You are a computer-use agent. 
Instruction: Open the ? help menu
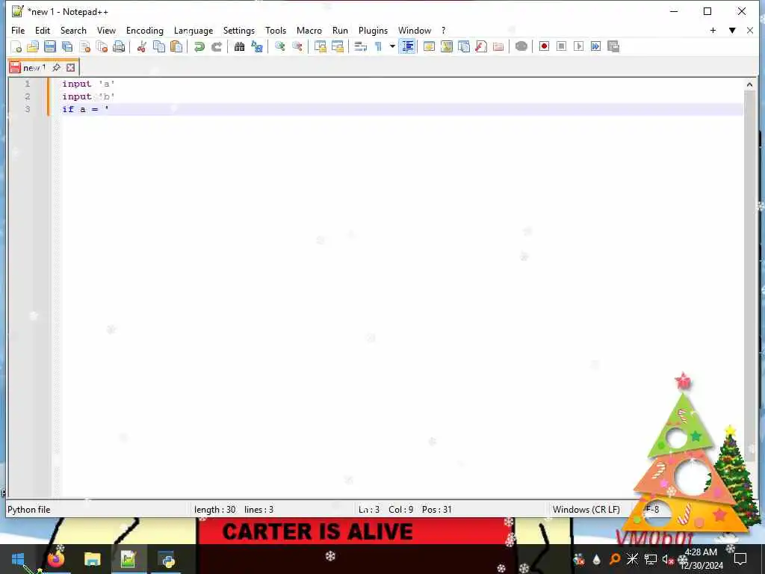tap(444, 30)
